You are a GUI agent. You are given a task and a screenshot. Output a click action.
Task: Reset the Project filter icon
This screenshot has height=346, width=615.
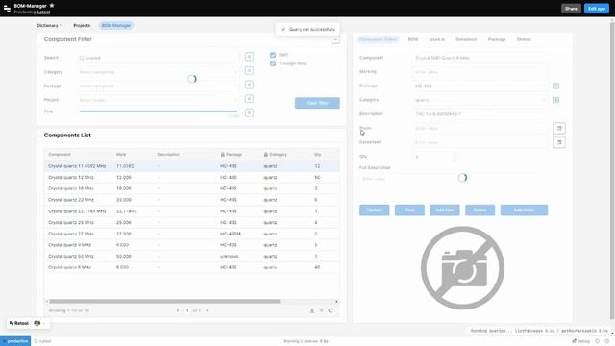pyautogui.click(x=249, y=99)
